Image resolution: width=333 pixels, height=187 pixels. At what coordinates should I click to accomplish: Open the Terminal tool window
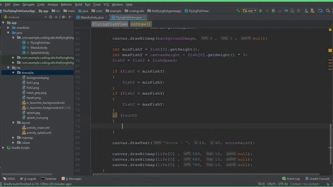(49, 179)
